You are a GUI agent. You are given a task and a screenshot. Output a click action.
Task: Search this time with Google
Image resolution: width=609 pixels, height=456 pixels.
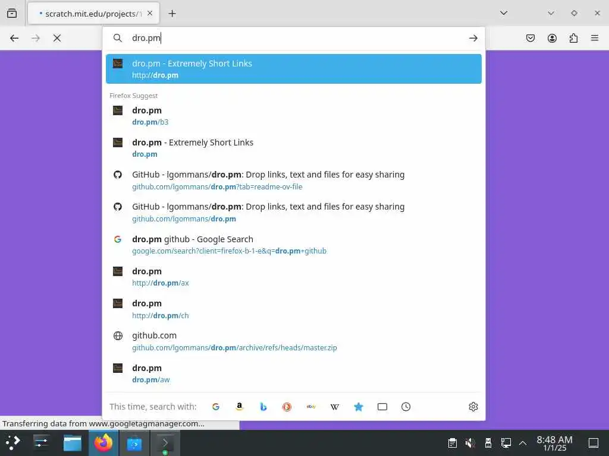[216, 407]
